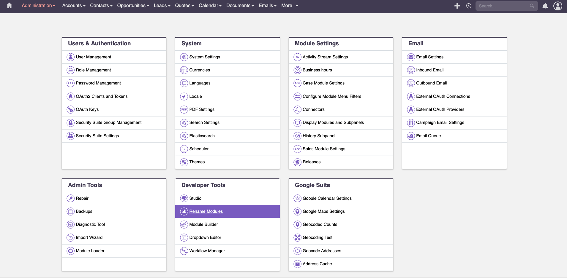The width and height of the screenshot is (567, 278).
Task: Click the quick create plus icon
Action: coord(457,6)
